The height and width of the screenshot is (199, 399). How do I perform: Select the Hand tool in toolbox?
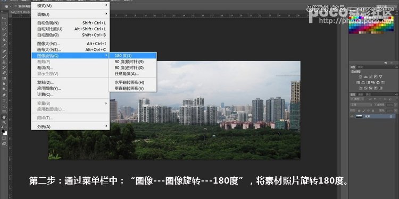point(4,117)
